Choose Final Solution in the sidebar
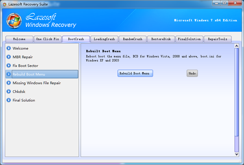The width and height of the screenshot is (244, 165). pyautogui.click(x=42, y=100)
